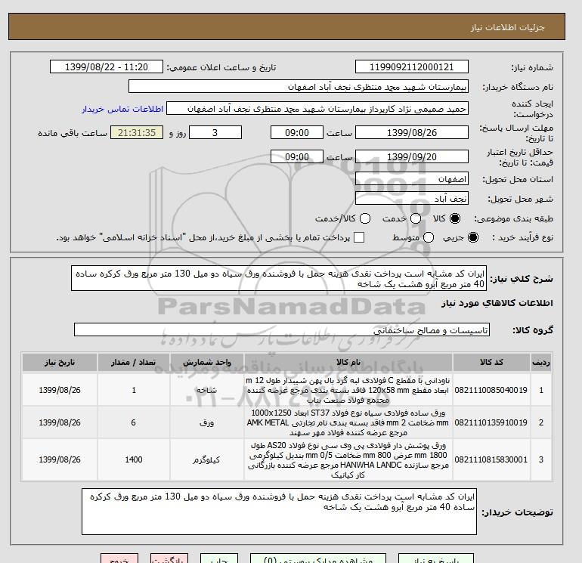Click the بازگشت back button
Screen dimensions: 582x563
pyautogui.click(x=169, y=558)
